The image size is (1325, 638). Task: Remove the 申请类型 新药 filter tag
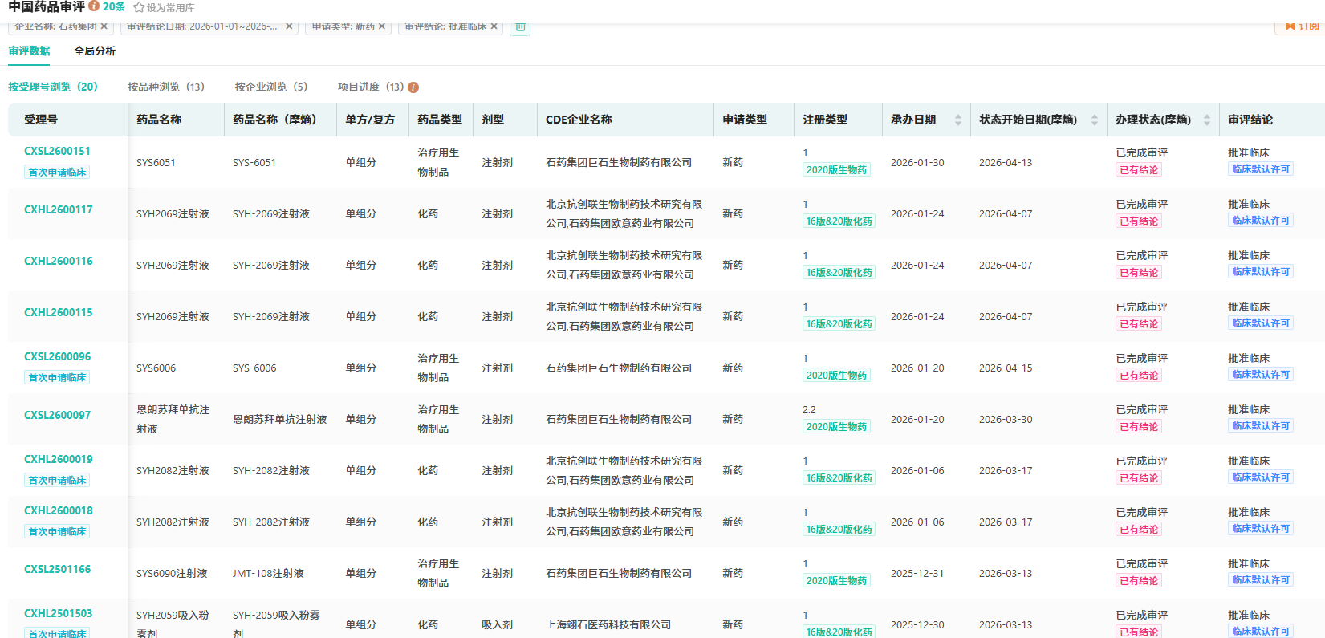pyautogui.click(x=382, y=26)
